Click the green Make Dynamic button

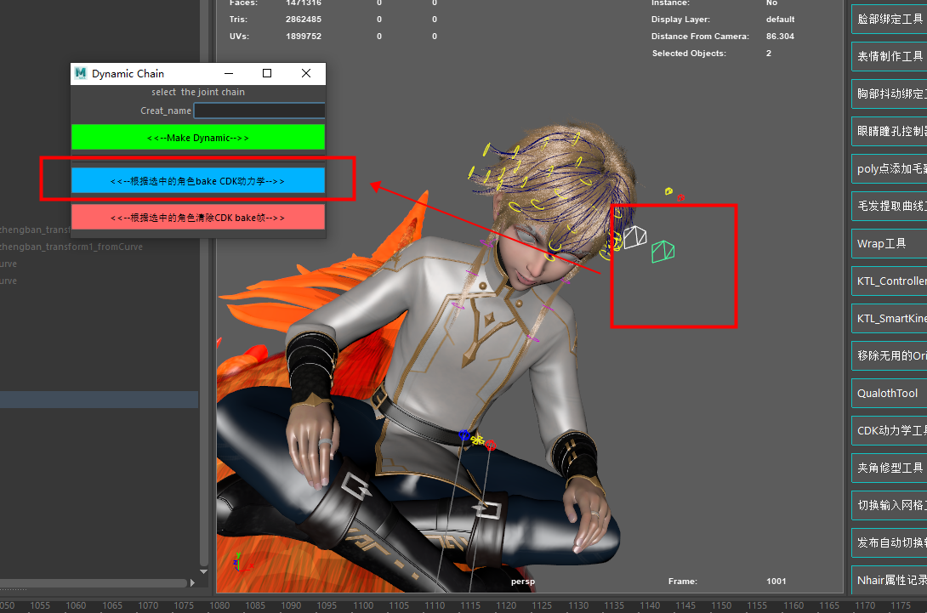pos(197,137)
